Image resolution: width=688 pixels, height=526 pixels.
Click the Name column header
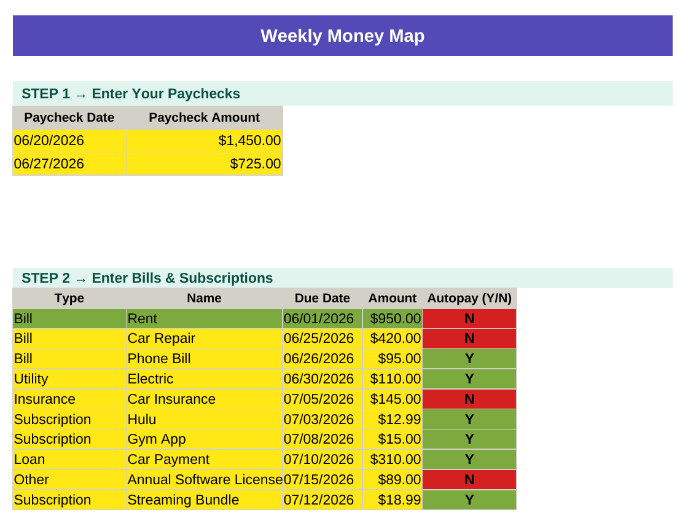[x=205, y=298]
